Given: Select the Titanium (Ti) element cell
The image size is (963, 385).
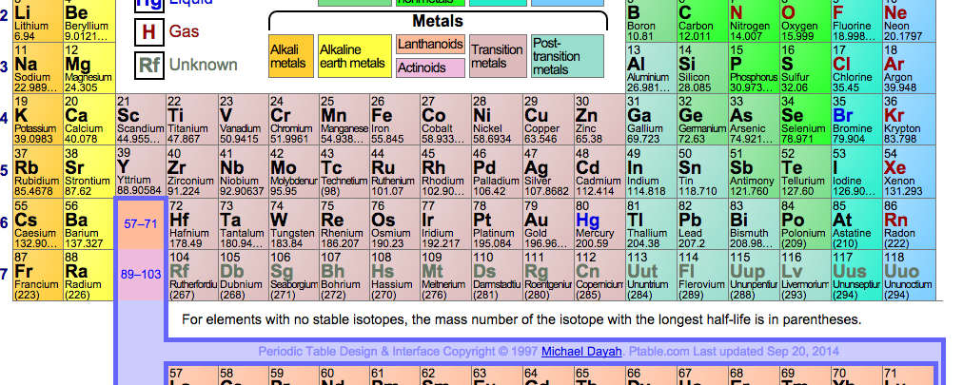Looking at the screenshot, I should point(191,120).
